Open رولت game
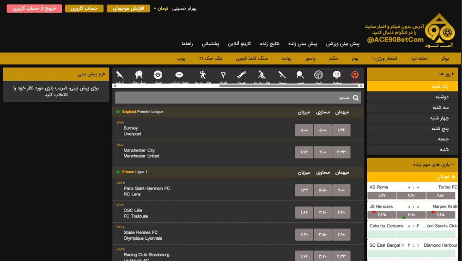Image resolution: width=462 pixels, height=261 pixels. pos(286,59)
